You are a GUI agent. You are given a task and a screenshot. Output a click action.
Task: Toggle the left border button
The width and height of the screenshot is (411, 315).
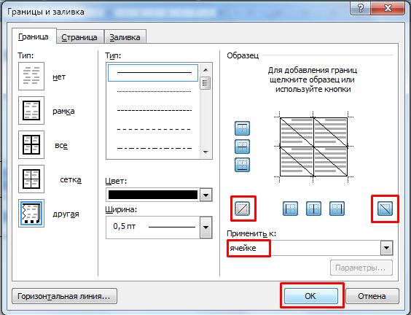[x=291, y=209]
